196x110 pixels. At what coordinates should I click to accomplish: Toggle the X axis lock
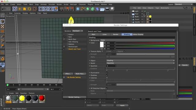click(41, 9)
